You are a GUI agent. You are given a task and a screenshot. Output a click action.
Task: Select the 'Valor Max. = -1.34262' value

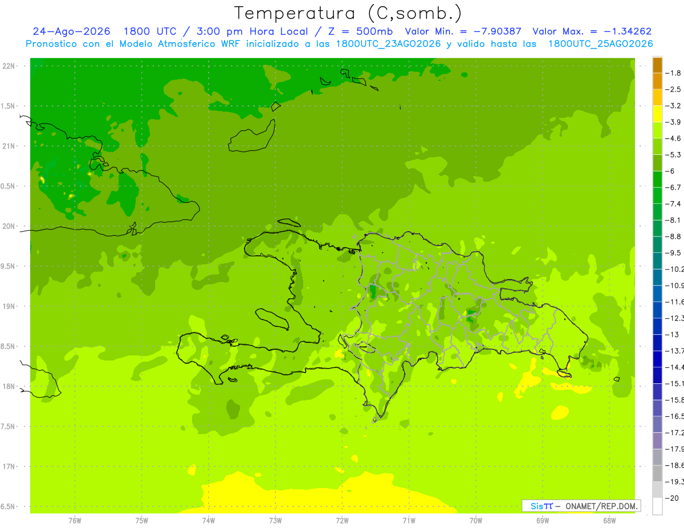click(592, 32)
